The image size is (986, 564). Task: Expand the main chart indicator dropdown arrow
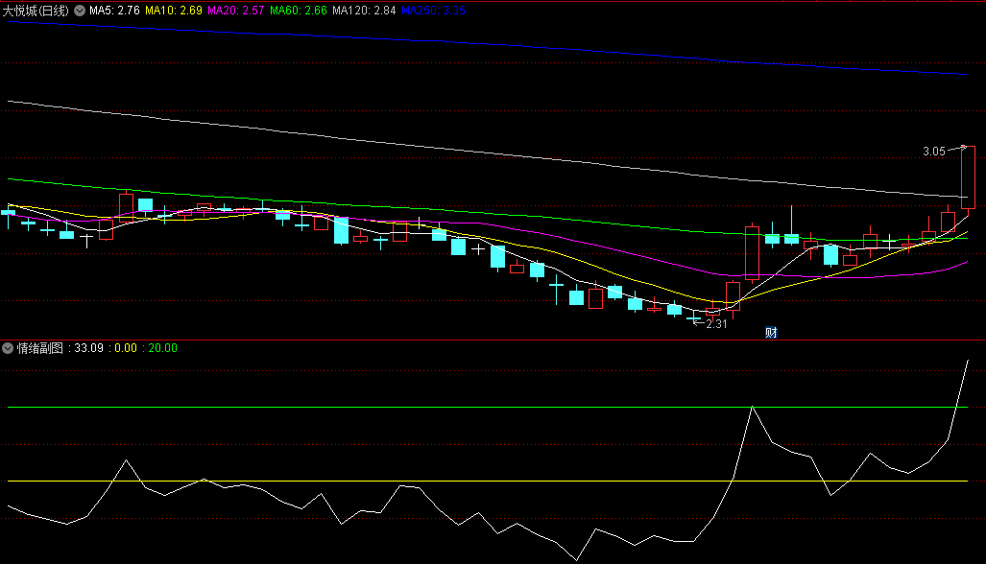(80, 11)
